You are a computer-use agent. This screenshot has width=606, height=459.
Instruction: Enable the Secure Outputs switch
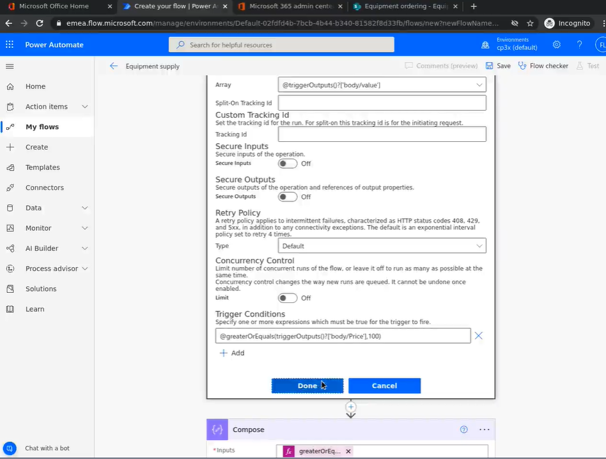pos(288,197)
